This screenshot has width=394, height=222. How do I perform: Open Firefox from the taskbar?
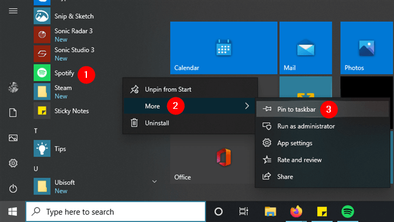point(296,212)
